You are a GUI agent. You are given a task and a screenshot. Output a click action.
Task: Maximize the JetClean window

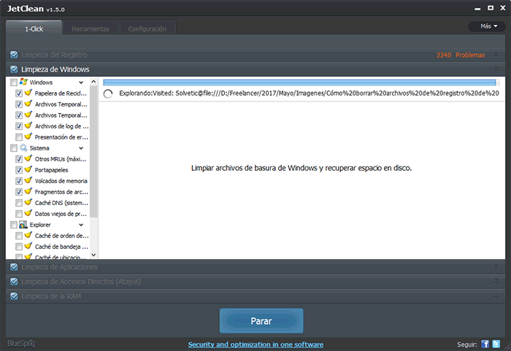[491, 8]
